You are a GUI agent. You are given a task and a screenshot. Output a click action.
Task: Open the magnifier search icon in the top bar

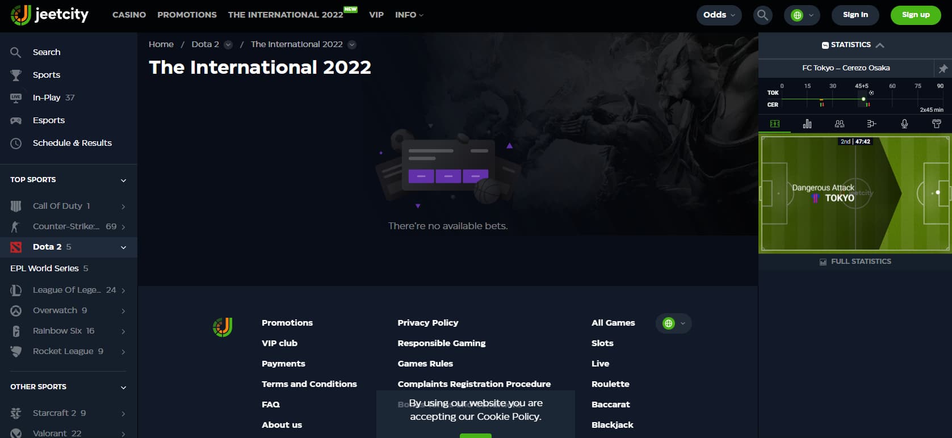coord(762,15)
